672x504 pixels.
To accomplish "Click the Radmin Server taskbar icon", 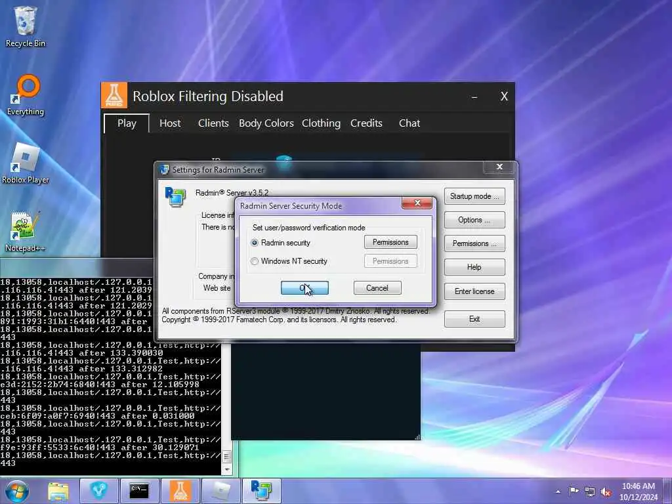I will coord(261,491).
